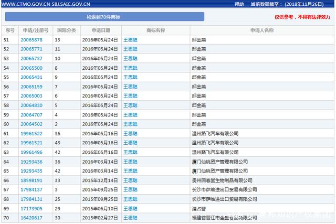Click the 国际分类 column header
Image resolution: width=336 pixels, height=224 pixels.
coord(66,30)
